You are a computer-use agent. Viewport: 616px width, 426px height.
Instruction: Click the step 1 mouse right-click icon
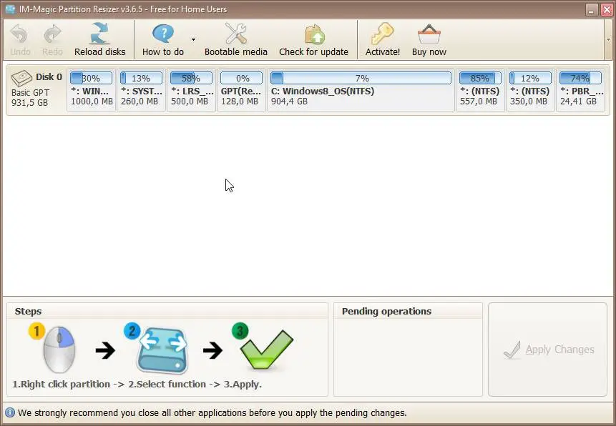tap(58, 349)
